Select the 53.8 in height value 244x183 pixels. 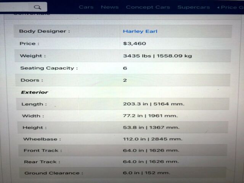151,127
